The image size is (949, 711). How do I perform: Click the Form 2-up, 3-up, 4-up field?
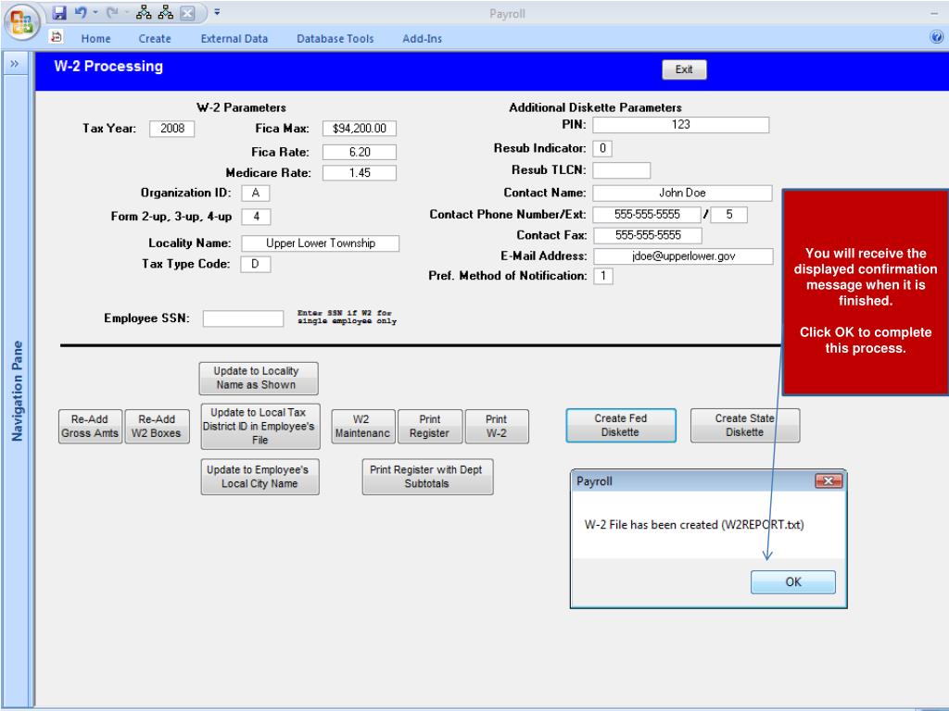pos(256,217)
